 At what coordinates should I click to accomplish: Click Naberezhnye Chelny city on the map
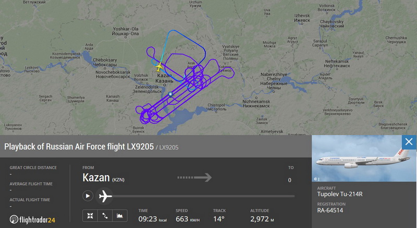click(274, 81)
